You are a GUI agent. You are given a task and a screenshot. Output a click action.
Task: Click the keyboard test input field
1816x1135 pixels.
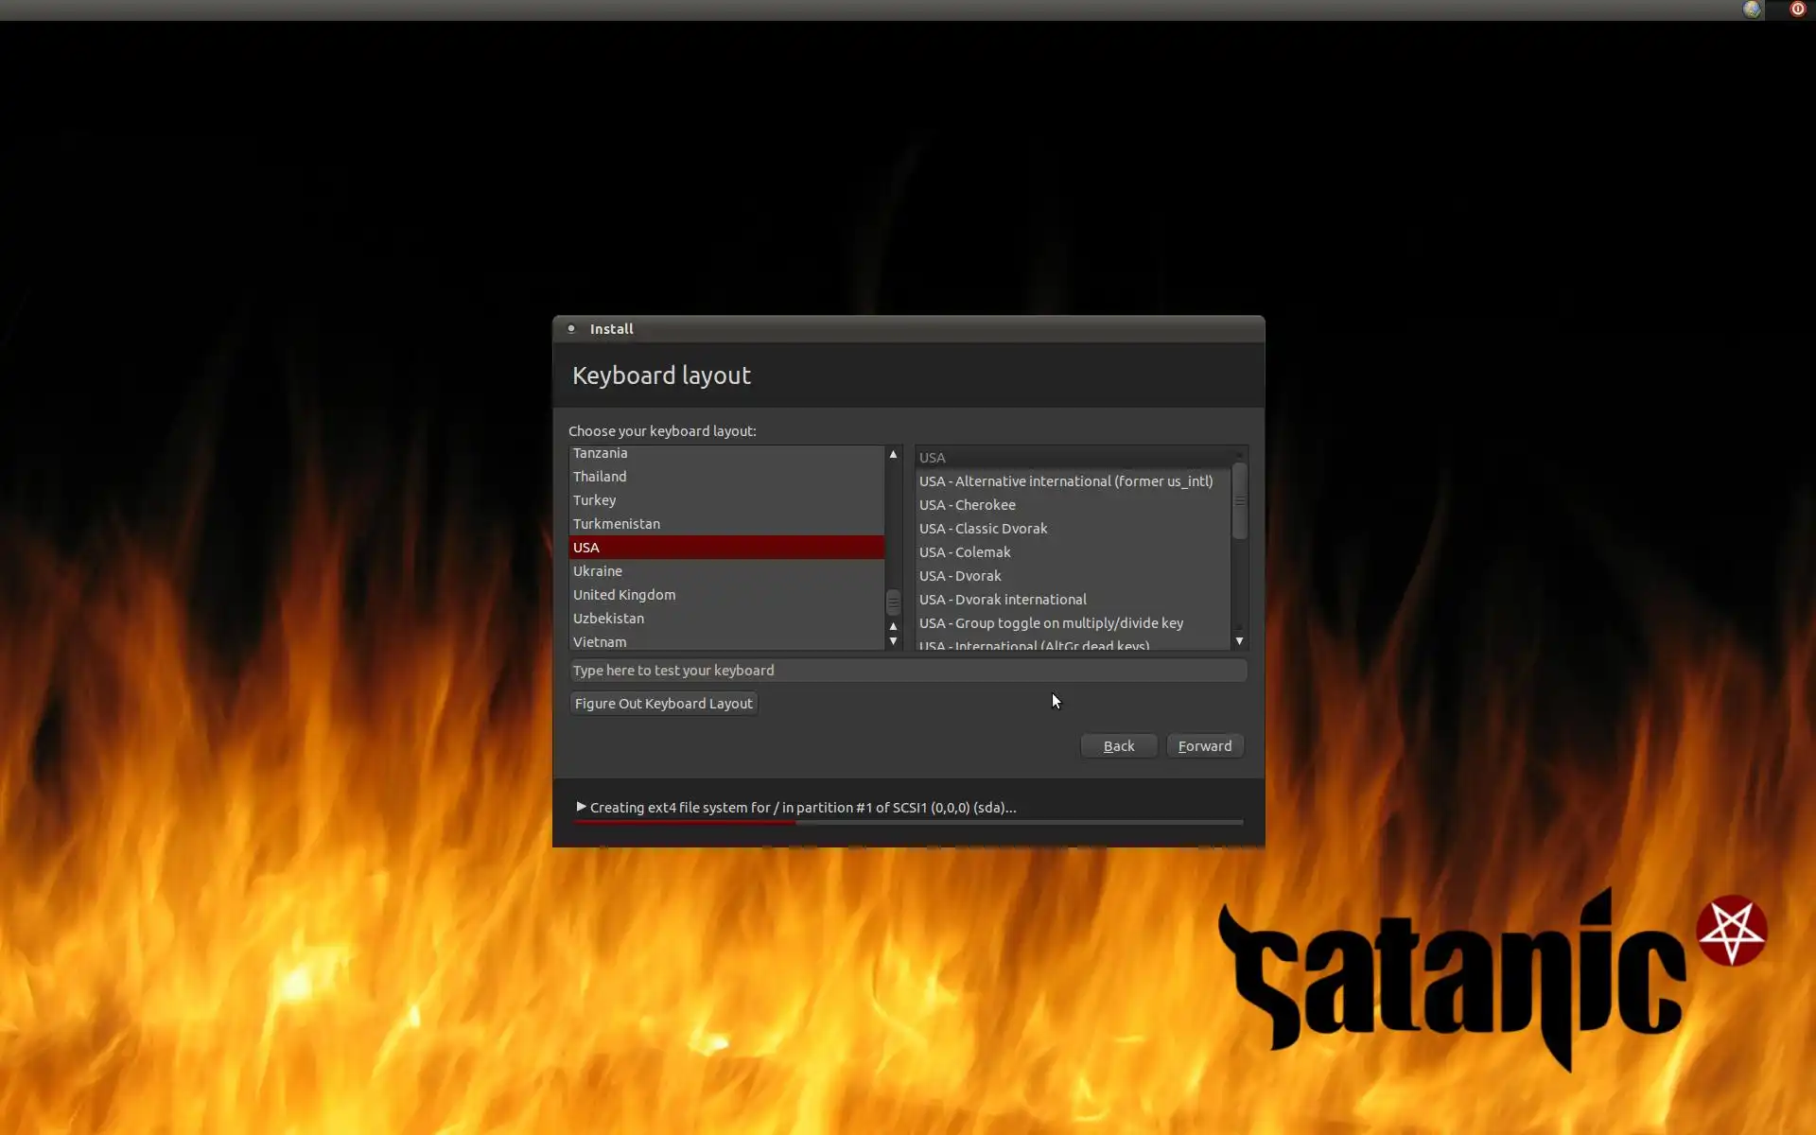pyautogui.click(x=908, y=671)
